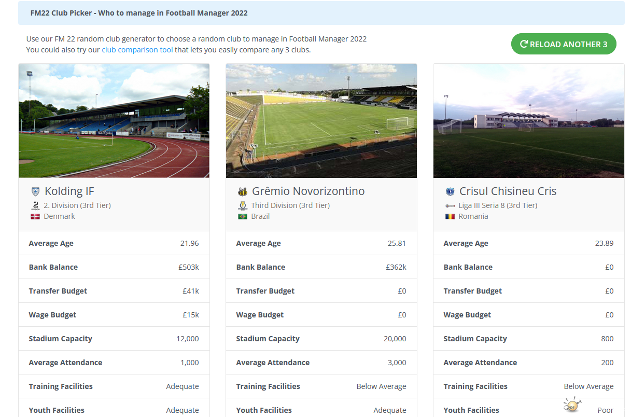Click the Liga III Seria 8 logo icon

point(450,206)
